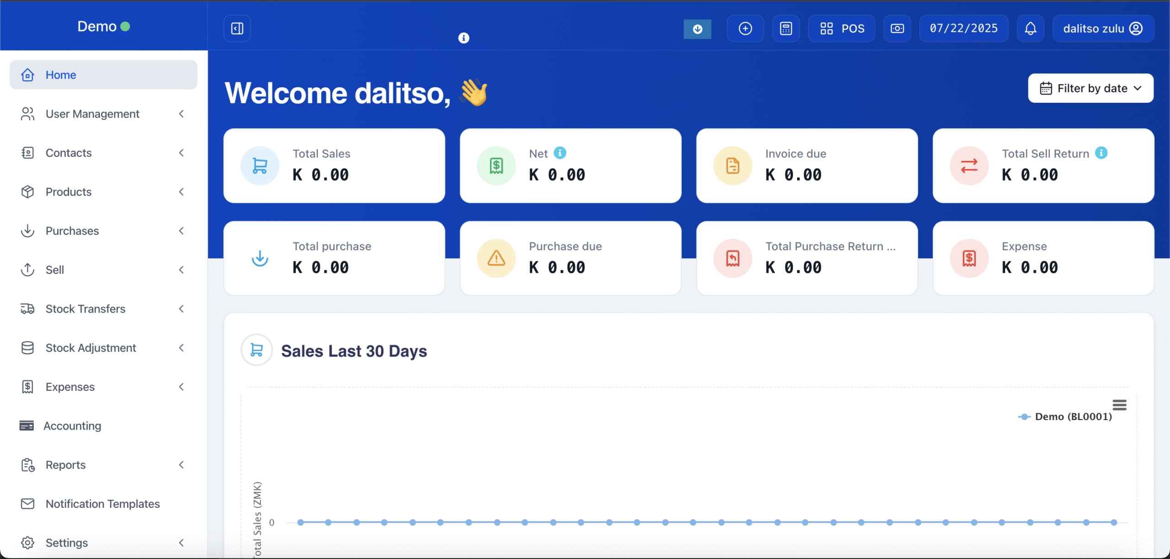Viewport: 1170px width, 559px height.
Task: Open the calculator icon in top bar
Action: [x=786, y=28]
